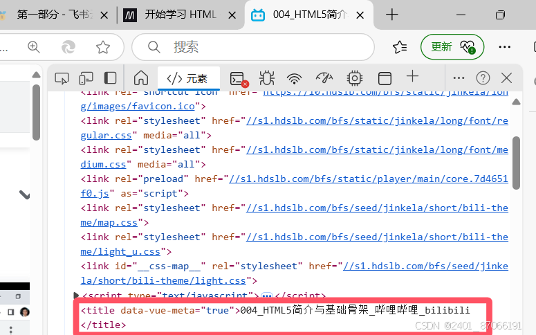Open DevTools customize ellipsis menu
Screen dimensions: 536x335
pos(459,78)
